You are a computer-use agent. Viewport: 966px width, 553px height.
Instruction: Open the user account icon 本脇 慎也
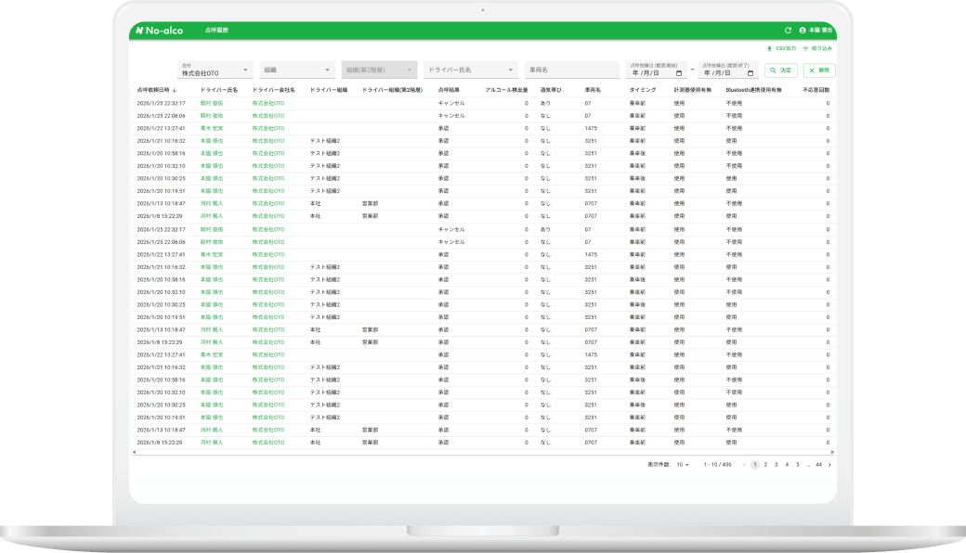[803, 31]
